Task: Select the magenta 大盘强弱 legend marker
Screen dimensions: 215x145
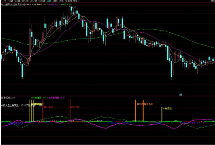Action: click(50, 98)
